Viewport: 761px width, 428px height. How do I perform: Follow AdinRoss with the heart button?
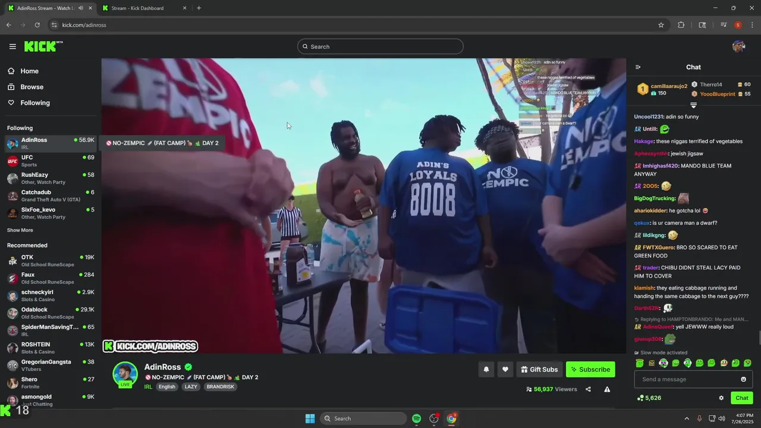click(505, 369)
